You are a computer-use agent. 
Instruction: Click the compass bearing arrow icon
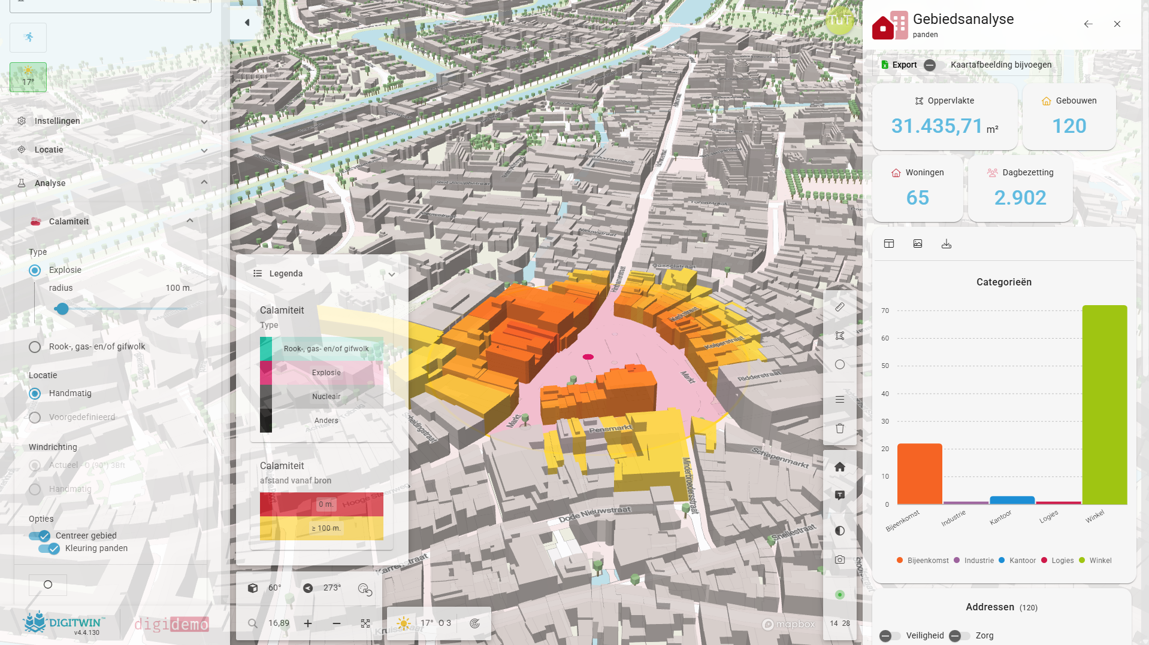coord(308,588)
